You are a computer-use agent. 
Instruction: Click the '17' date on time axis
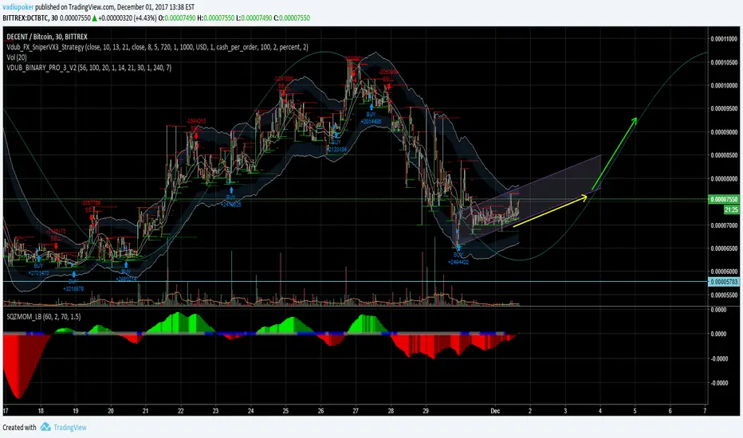pos(6,411)
